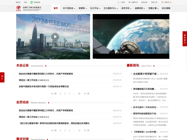Open 会员动态 article 深促会一周工作动态
The height and width of the screenshot is (140, 187).
click(34, 117)
